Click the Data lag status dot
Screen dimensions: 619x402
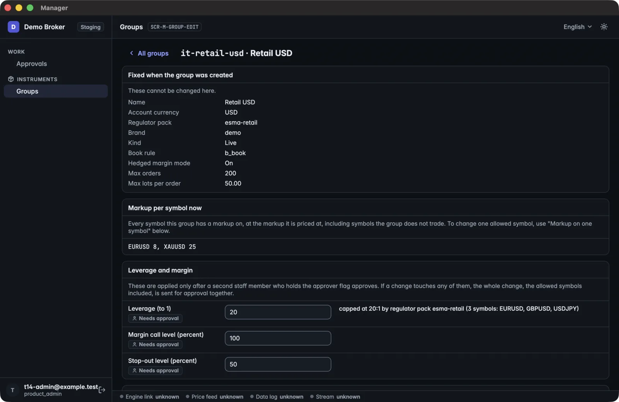(x=252, y=397)
